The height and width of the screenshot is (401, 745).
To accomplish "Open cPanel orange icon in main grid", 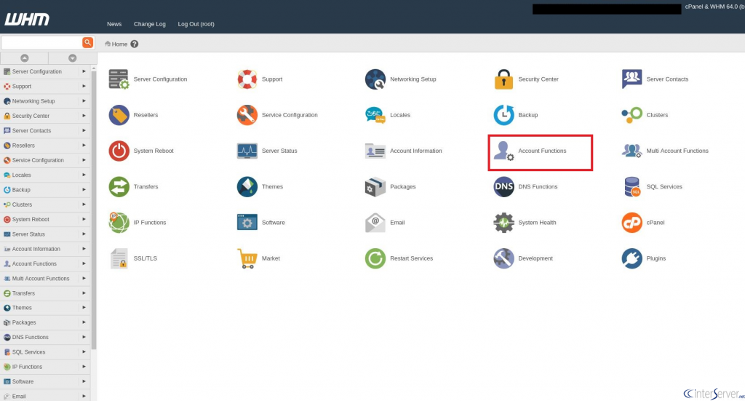I will [632, 223].
